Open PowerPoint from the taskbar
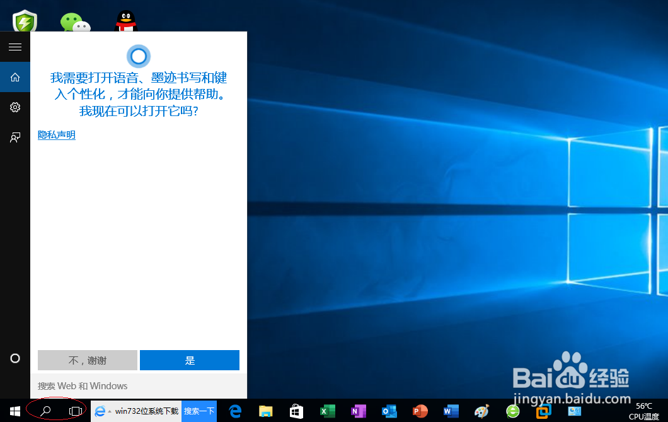 419,411
